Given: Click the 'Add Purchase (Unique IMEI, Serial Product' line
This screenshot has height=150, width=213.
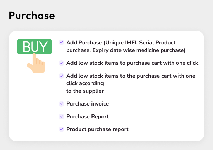Looking at the screenshot, I should (121, 42).
